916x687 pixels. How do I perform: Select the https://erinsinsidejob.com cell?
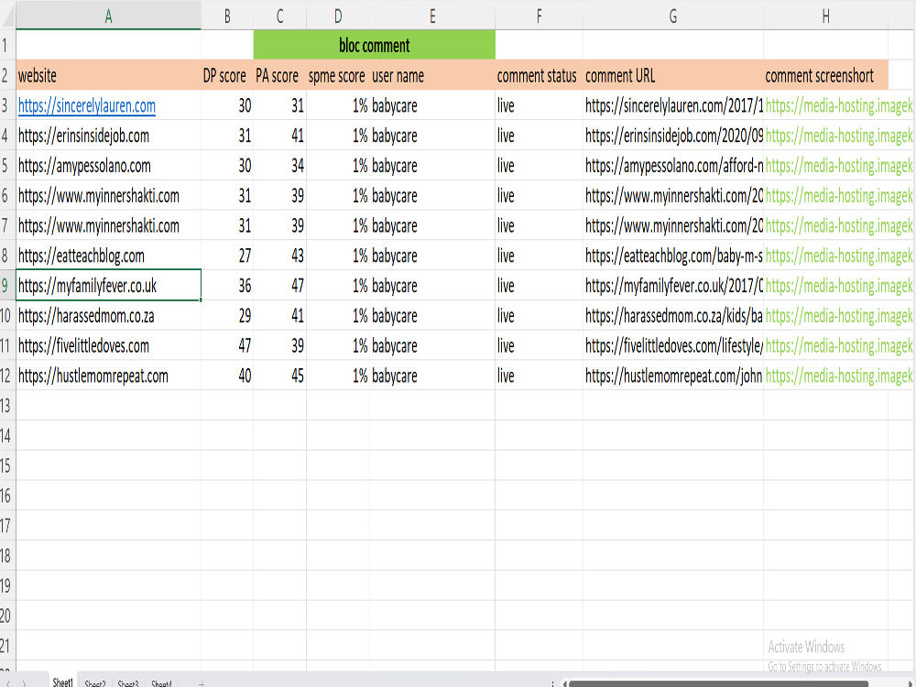coord(108,136)
